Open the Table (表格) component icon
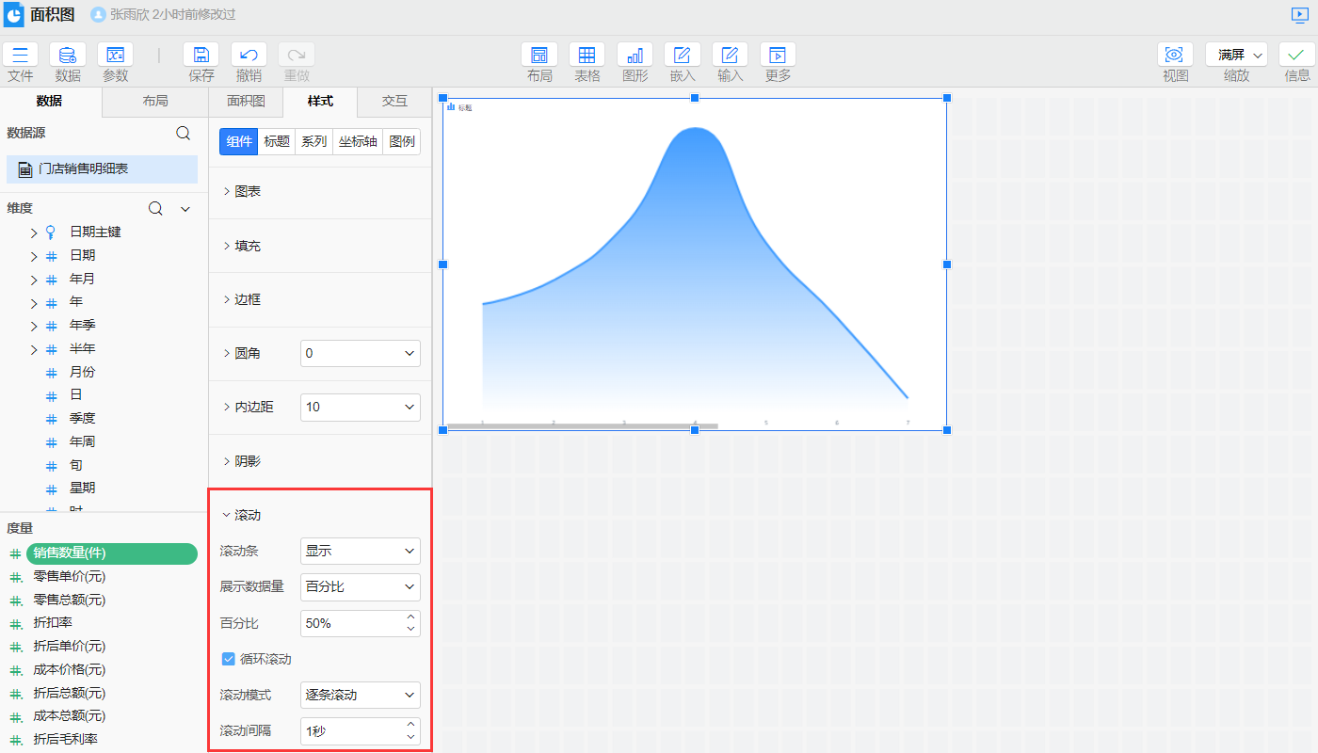The height and width of the screenshot is (753, 1318). 587,55
